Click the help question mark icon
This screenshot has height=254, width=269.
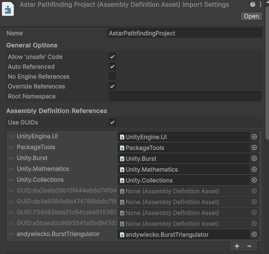pyautogui.click(x=253, y=4)
